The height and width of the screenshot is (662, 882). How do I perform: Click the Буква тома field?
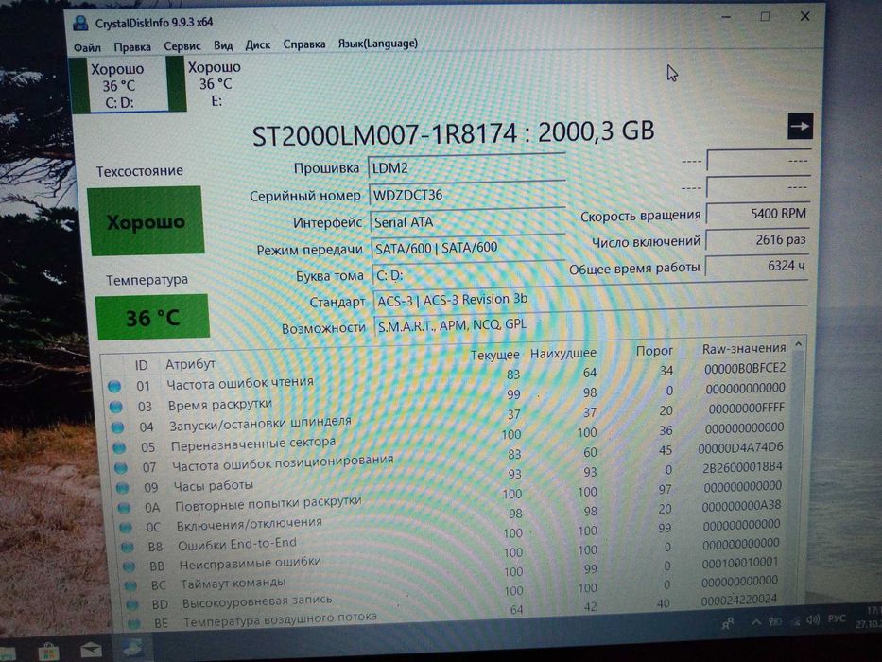point(469,274)
